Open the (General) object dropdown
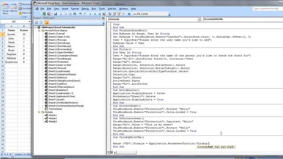Viewport: 283px width, 159px height. (199, 19)
